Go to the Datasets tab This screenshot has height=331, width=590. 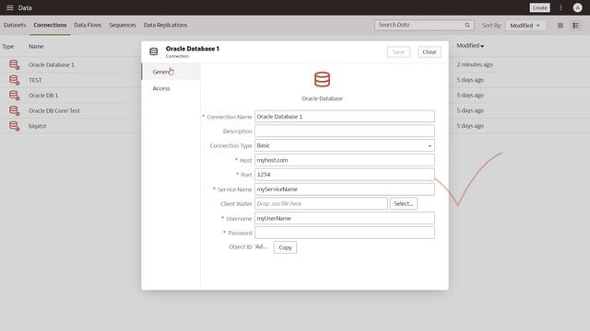15,25
